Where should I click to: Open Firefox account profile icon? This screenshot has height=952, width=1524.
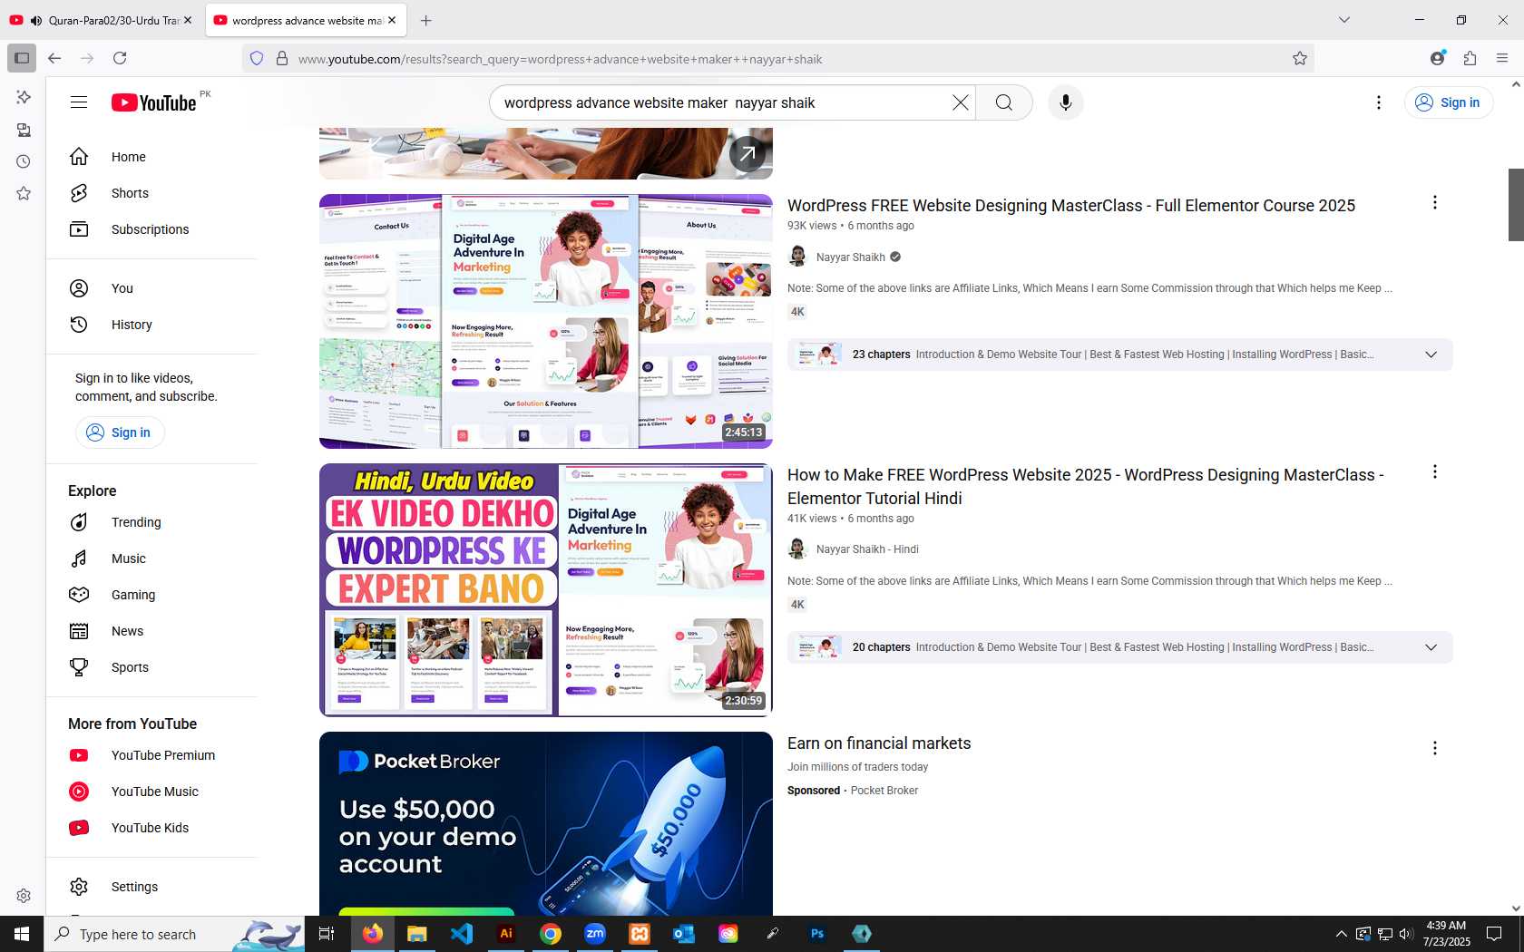click(x=1438, y=58)
